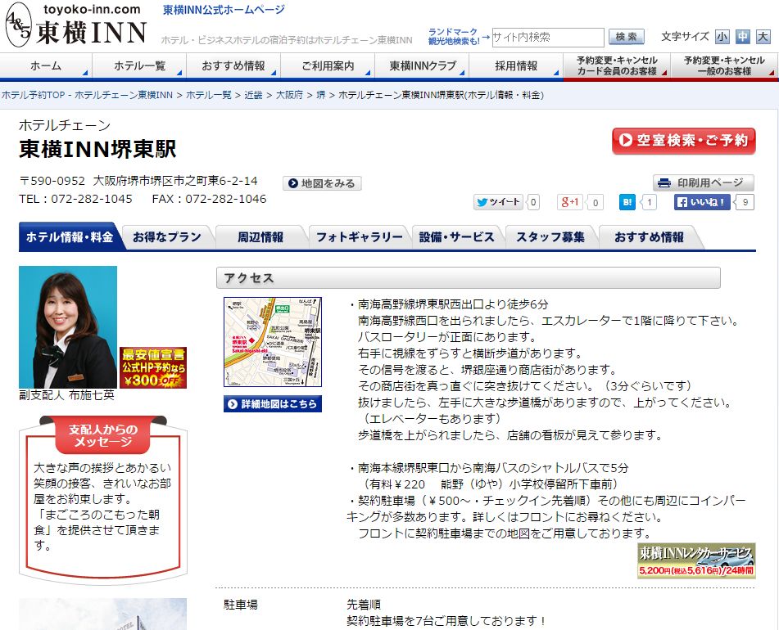779x630 pixels.
Task: Click breadcrumb ホテル予約TOP - ホテルチェーン東横INN
Action: (87, 95)
